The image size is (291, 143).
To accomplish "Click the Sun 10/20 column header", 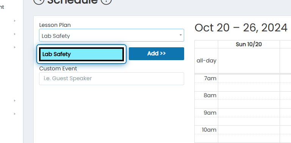I will click(x=249, y=44).
